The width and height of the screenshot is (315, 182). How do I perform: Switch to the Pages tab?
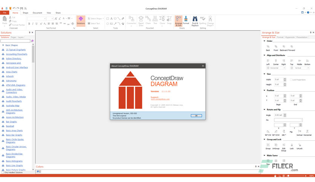14,37
